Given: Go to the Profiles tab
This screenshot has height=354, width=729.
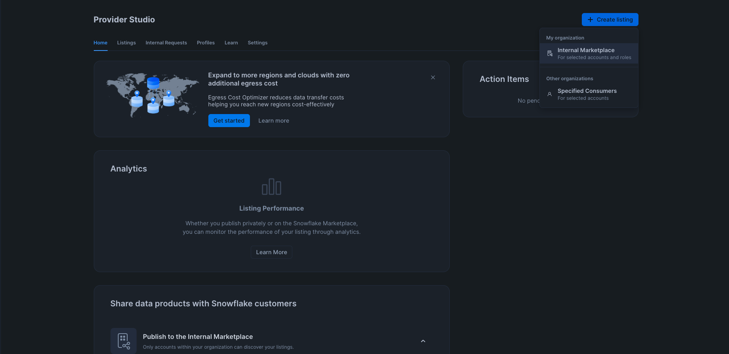Looking at the screenshot, I should click(x=206, y=43).
